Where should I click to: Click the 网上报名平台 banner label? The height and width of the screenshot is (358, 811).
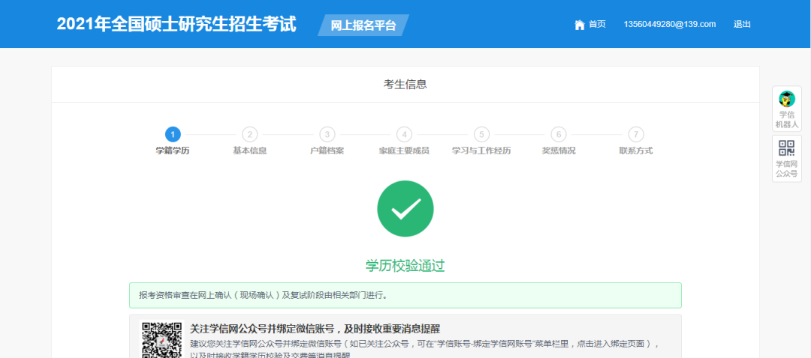coord(363,25)
